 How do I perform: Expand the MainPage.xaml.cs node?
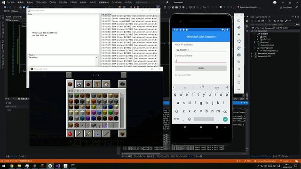pyautogui.click(x=258, y=51)
